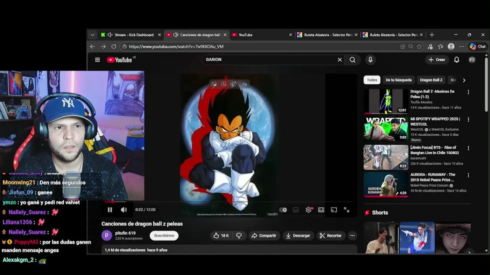Toggle subtitles in the video player
Viewport: 490px width, 275px height.
coord(296,210)
